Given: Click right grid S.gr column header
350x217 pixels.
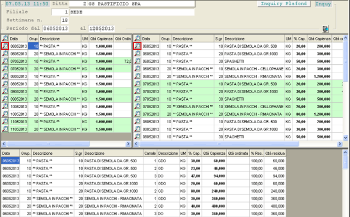Looking at the screenshot, I should pyautogui.click(x=219, y=39).
